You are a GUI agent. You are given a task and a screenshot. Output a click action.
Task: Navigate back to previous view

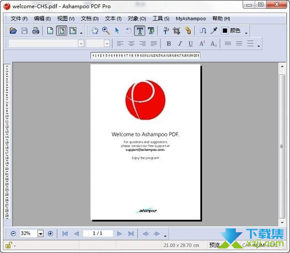[146, 234]
